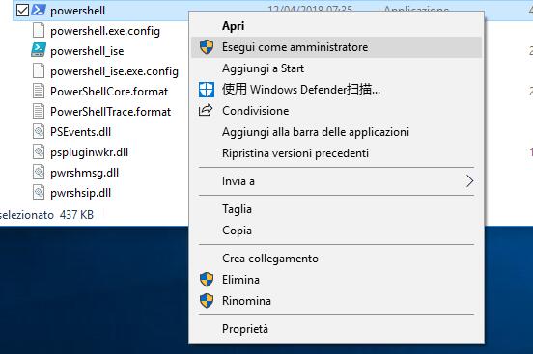Click the blue PowerShell icon of the powershell row
533x354 pixels.
39,11
